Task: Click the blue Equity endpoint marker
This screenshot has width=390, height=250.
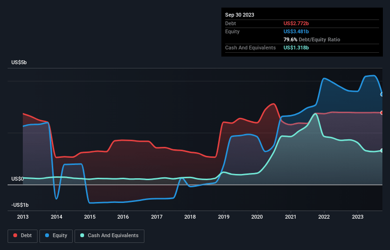Action: (382, 95)
